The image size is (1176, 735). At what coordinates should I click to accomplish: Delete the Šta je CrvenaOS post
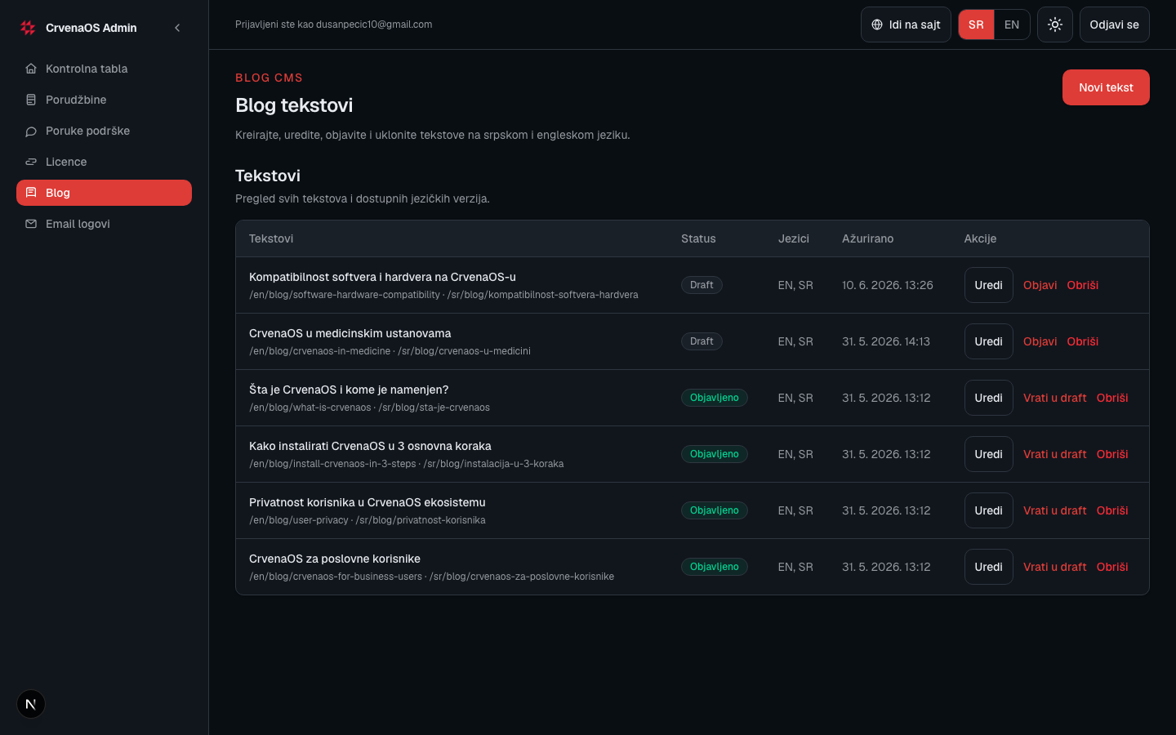[x=1112, y=398]
